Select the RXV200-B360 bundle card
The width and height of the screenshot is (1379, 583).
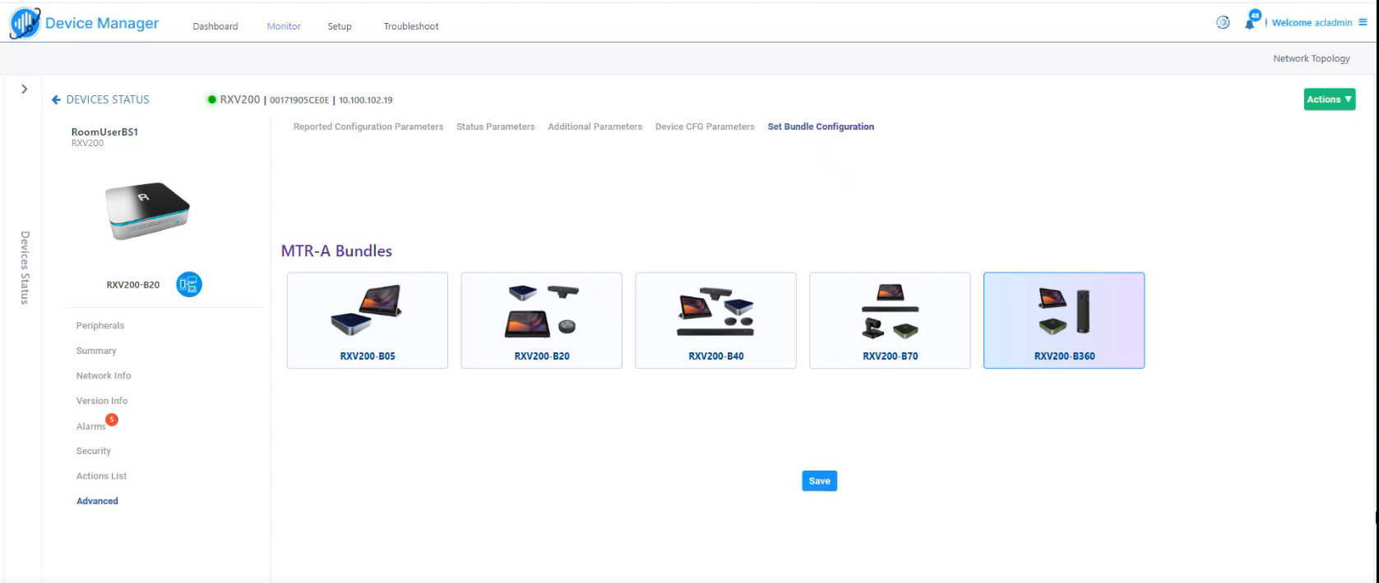tap(1064, 320)
